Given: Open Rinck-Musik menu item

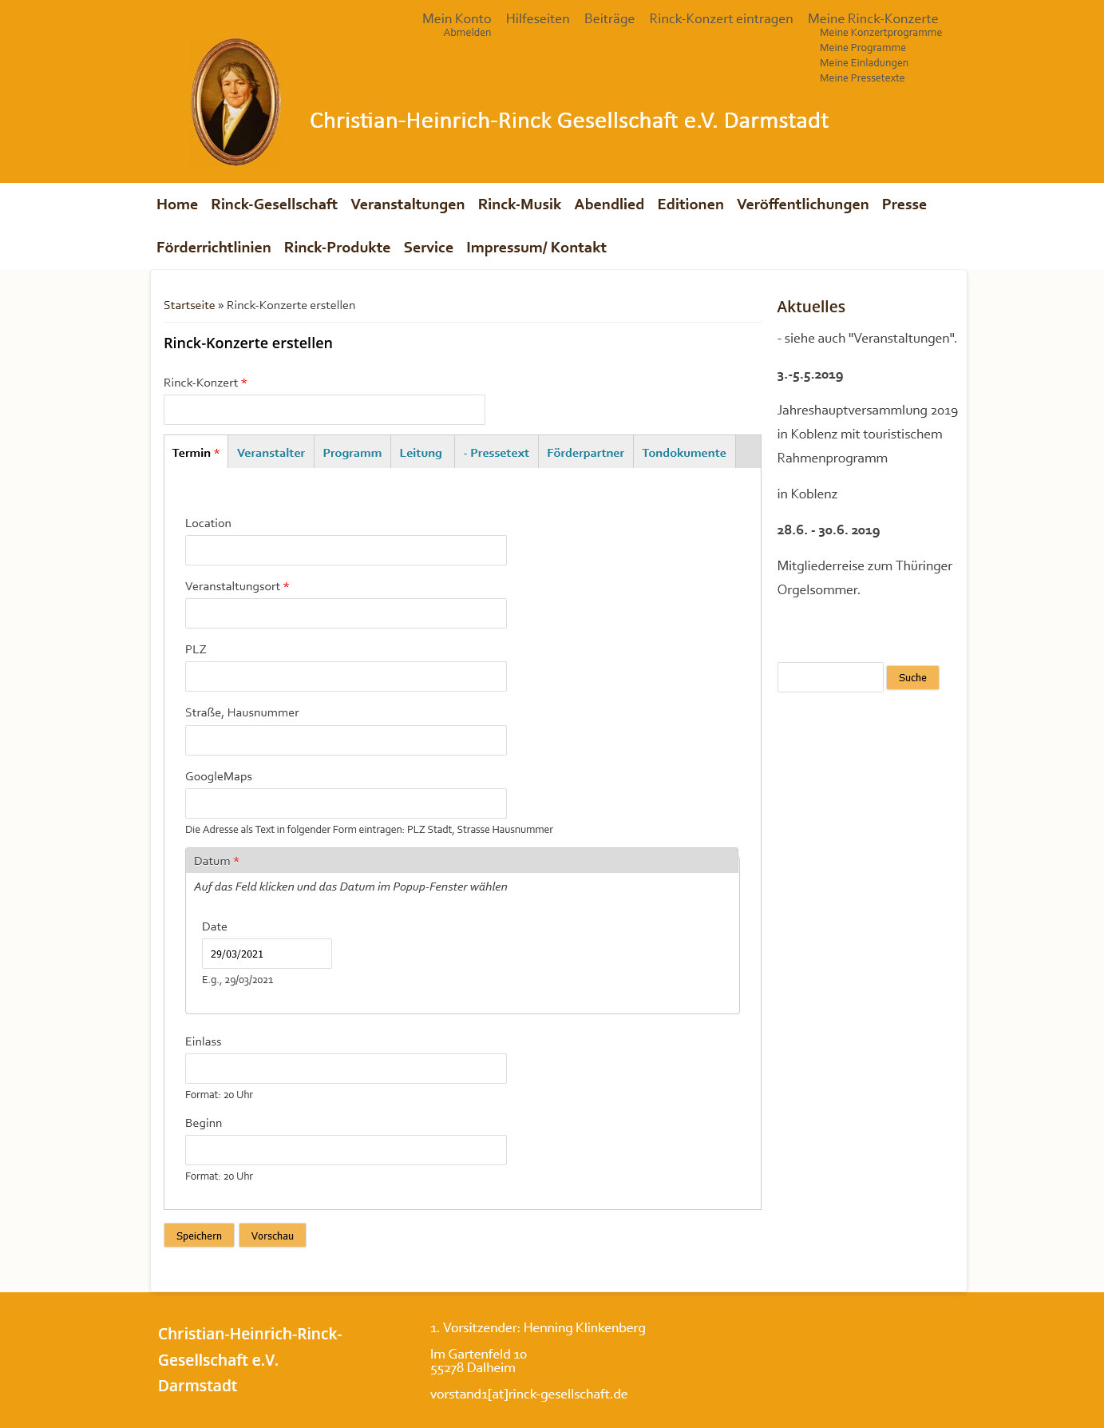Looking at the screenshot, I should point(519,204).
